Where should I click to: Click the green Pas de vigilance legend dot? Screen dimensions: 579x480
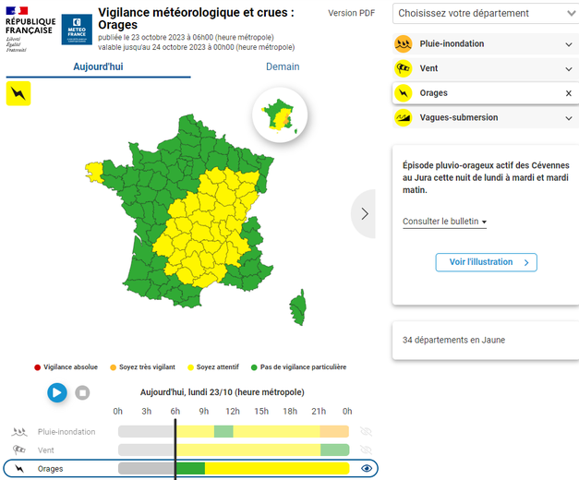254,367
